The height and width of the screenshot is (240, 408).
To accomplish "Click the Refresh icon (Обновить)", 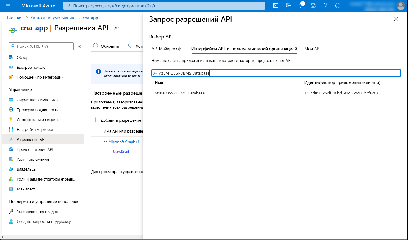I will pos(96,46).
